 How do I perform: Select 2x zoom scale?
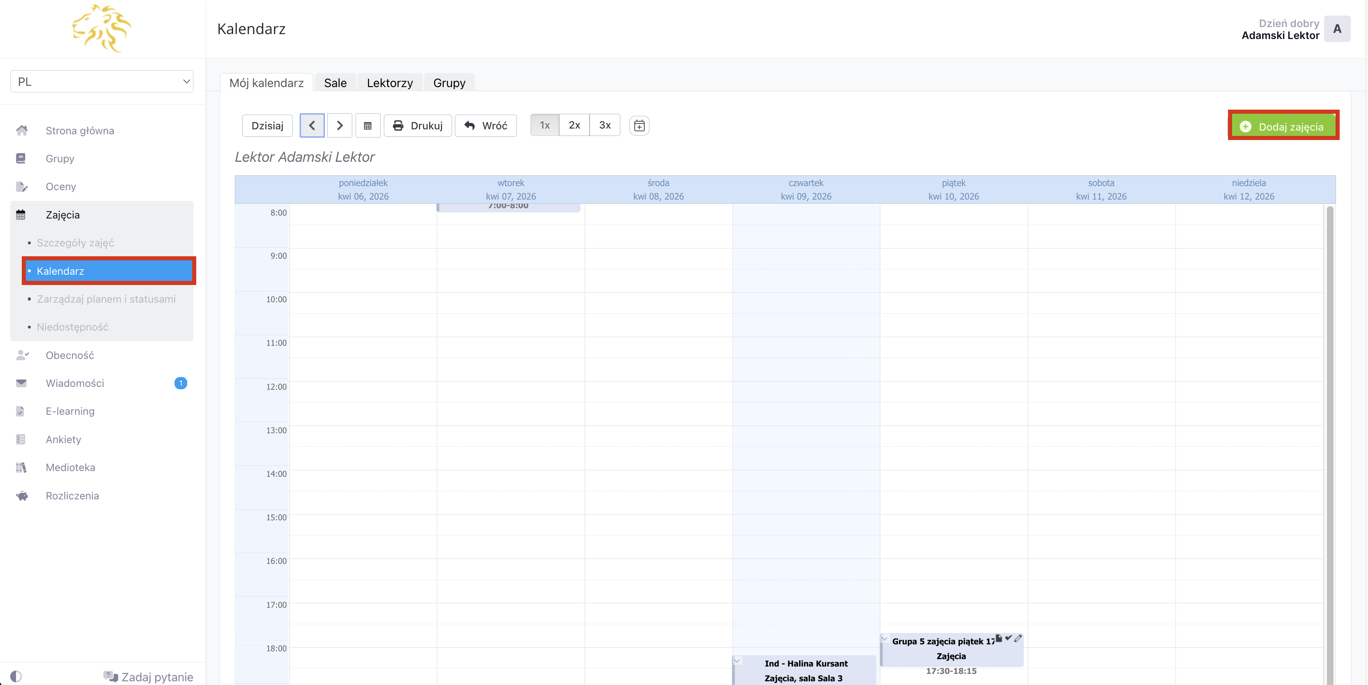[574, 125]
